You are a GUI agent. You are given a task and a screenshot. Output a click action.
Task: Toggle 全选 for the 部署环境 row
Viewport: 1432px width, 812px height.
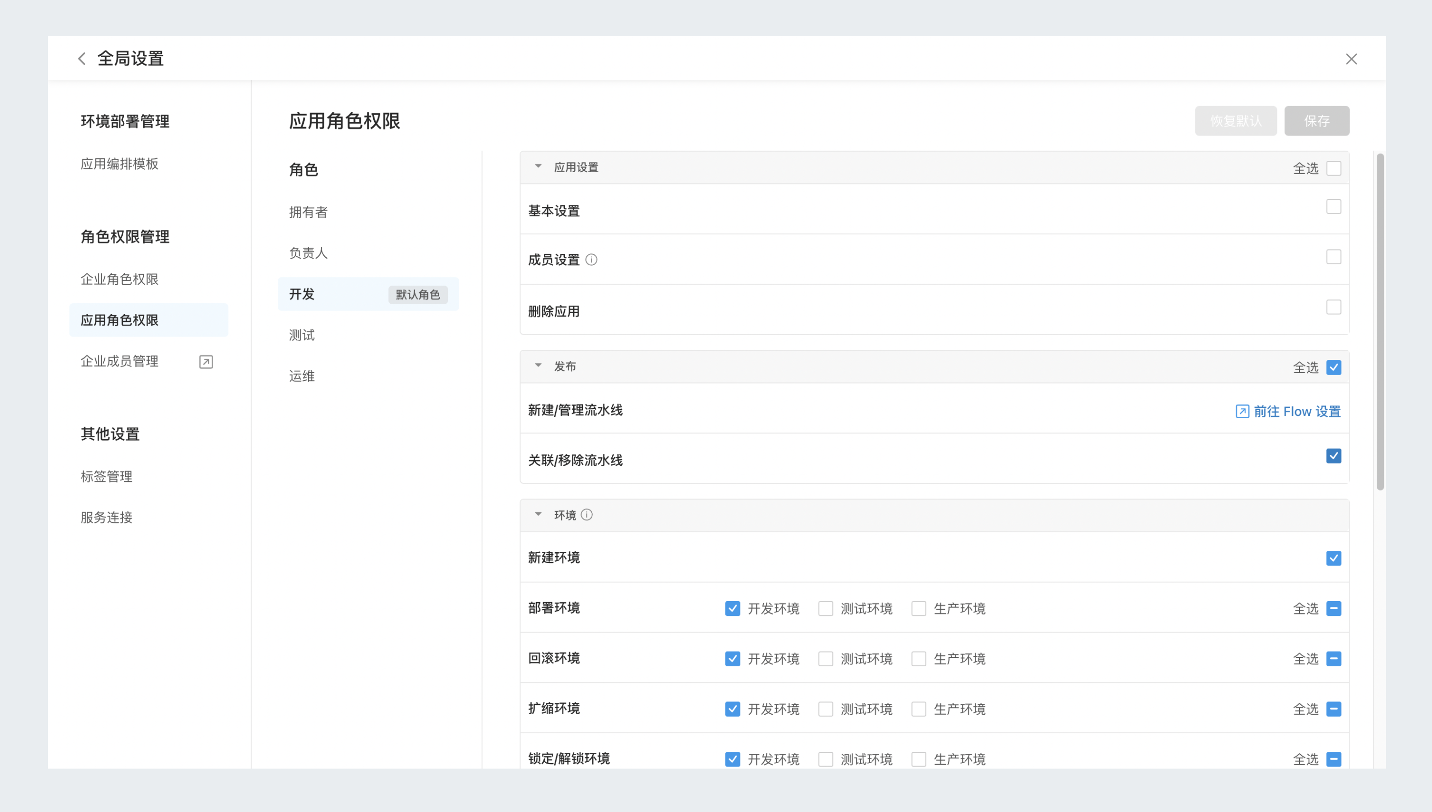(x=1334, y=609)
